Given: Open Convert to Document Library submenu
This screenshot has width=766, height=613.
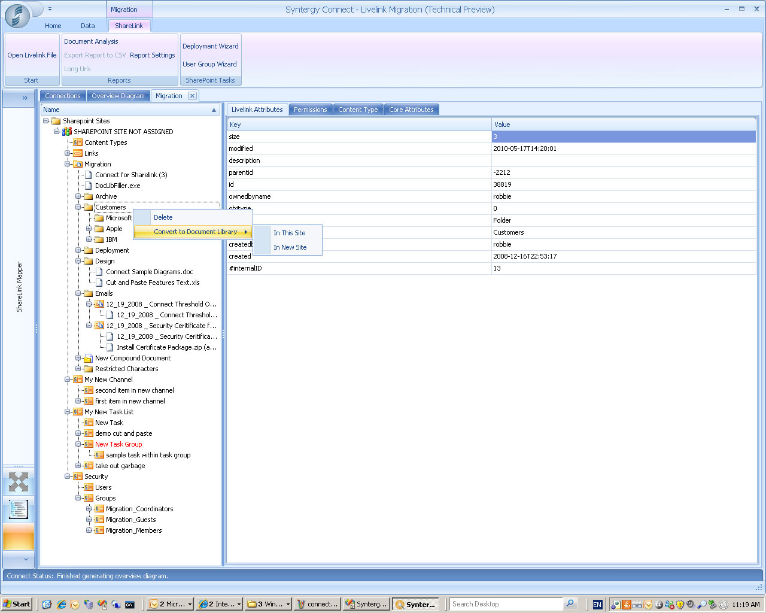Looking at the screenshot, I should point(192,232).
